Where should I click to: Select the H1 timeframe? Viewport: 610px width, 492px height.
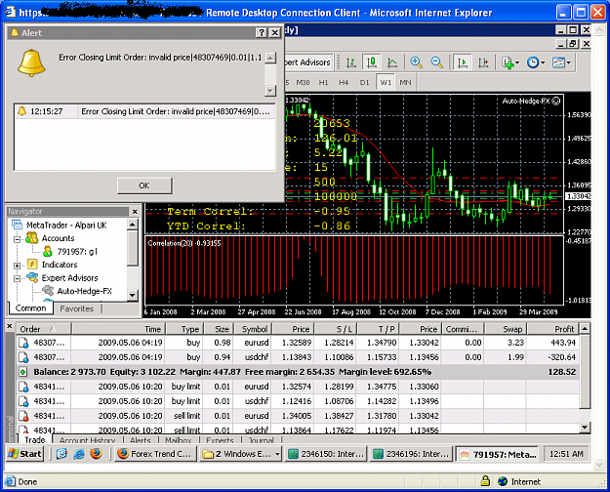pyautogui.click(x=323, y=82)
